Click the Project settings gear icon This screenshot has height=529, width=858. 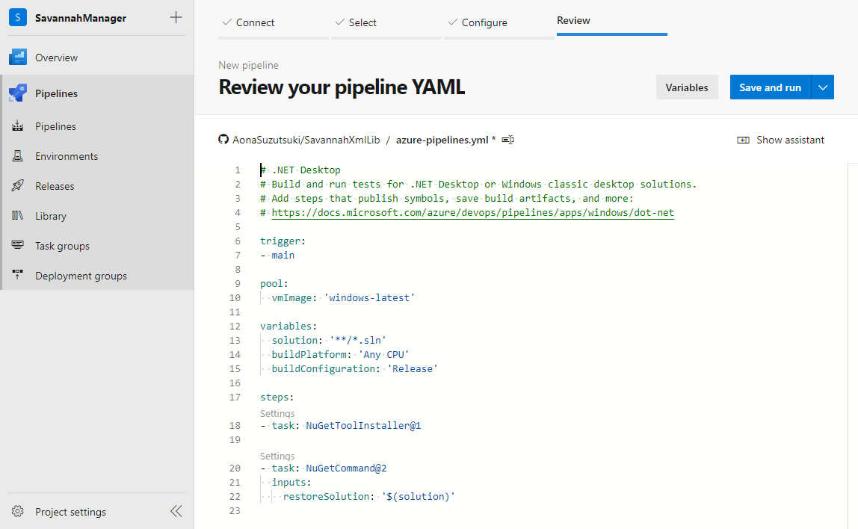tap(17, 512)
